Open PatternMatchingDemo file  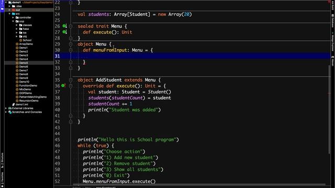pos(33,97)
